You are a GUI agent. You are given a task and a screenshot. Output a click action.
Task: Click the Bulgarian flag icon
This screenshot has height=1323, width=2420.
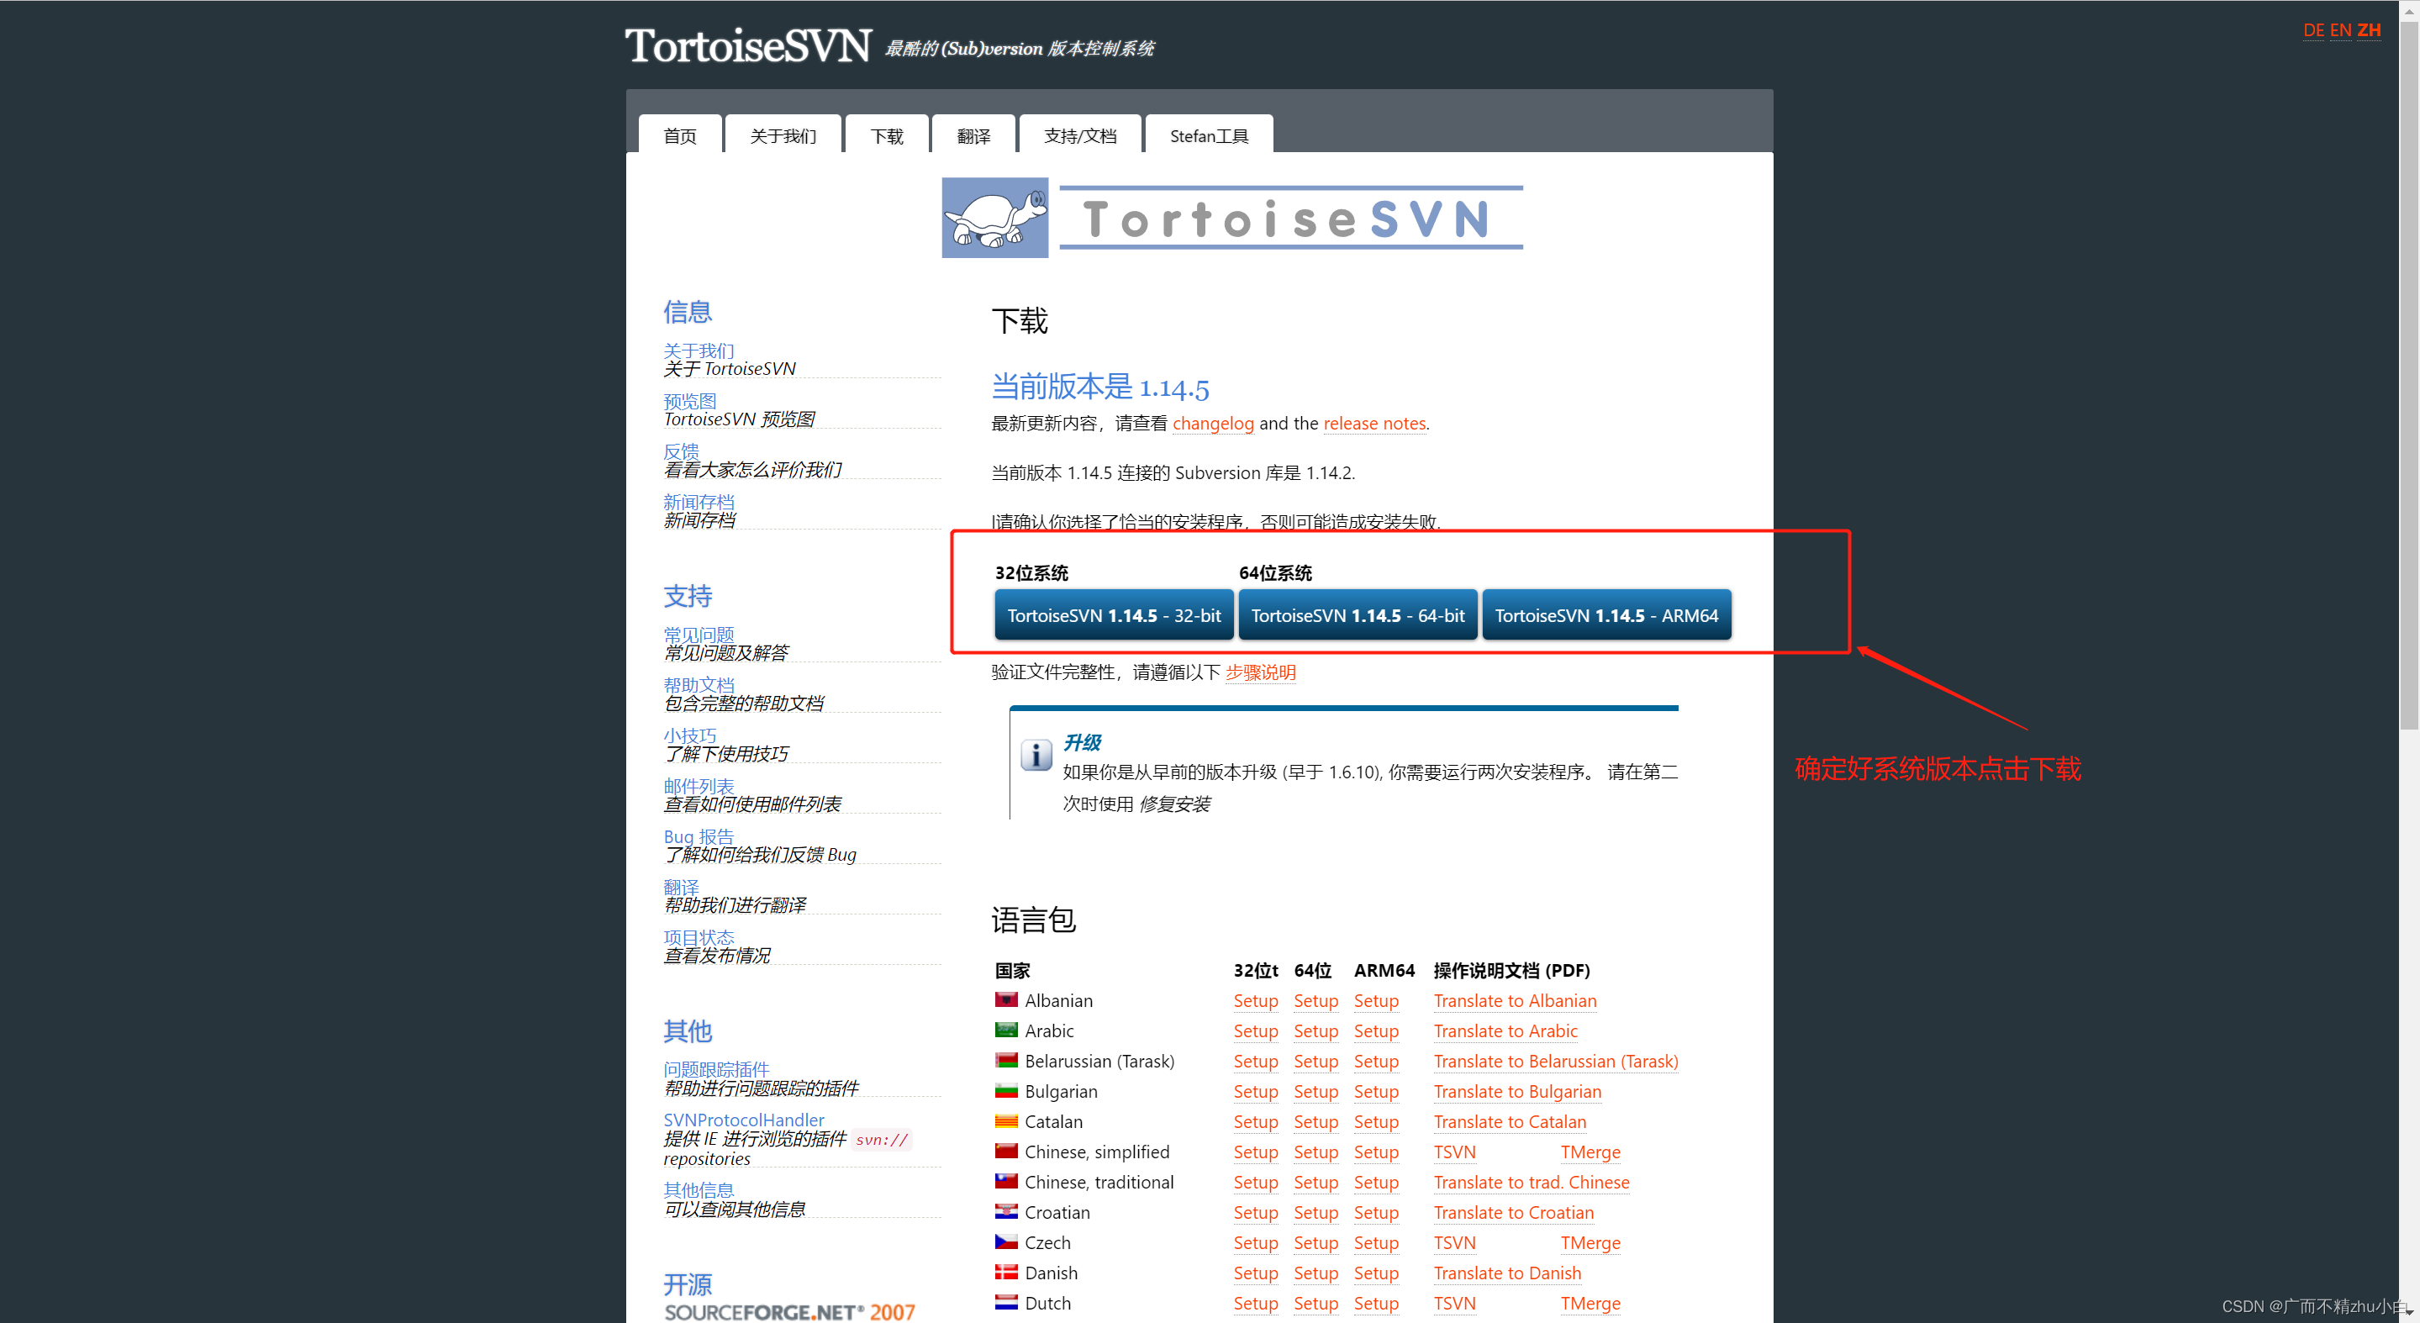pyautogui.click(x=1006, y=1090)
